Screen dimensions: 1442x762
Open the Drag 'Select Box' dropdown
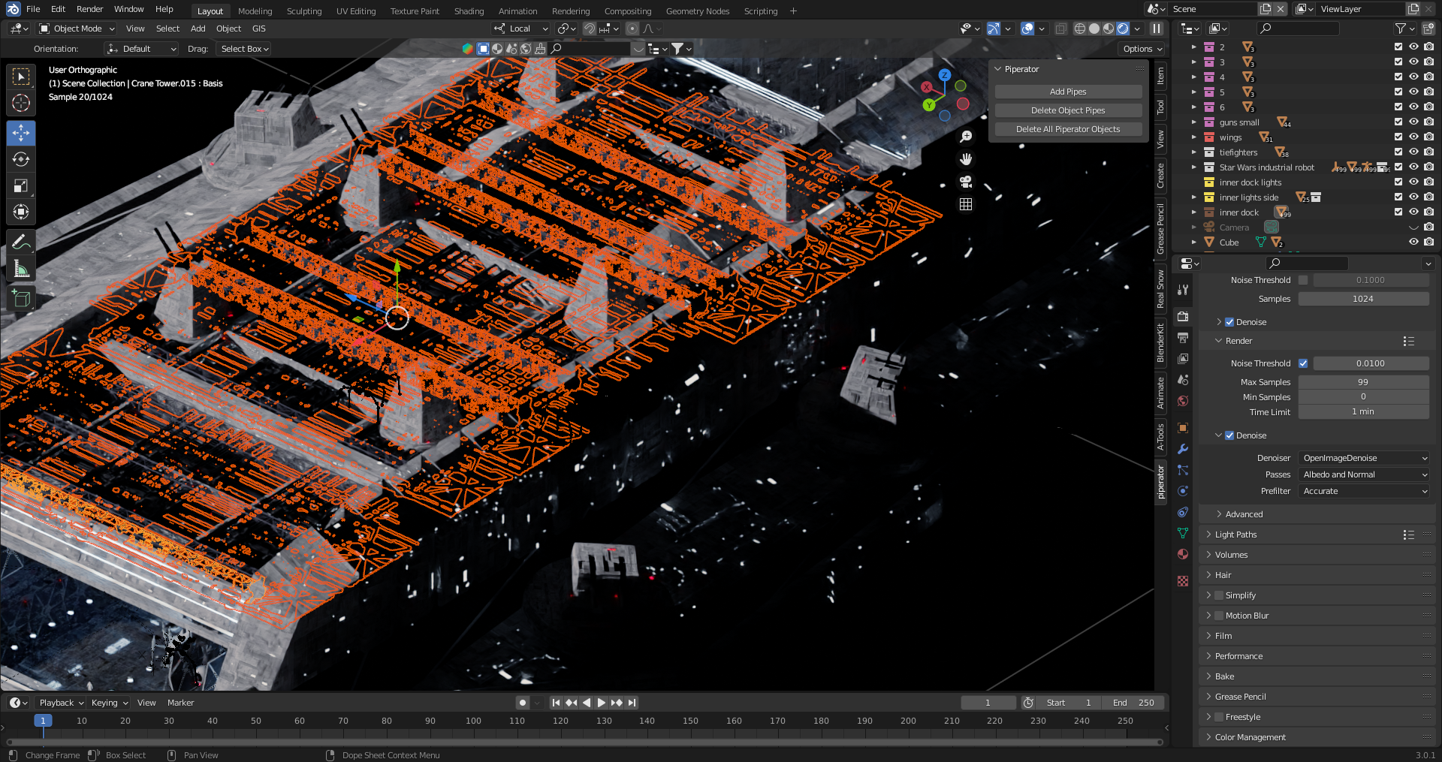coord(245,49)
